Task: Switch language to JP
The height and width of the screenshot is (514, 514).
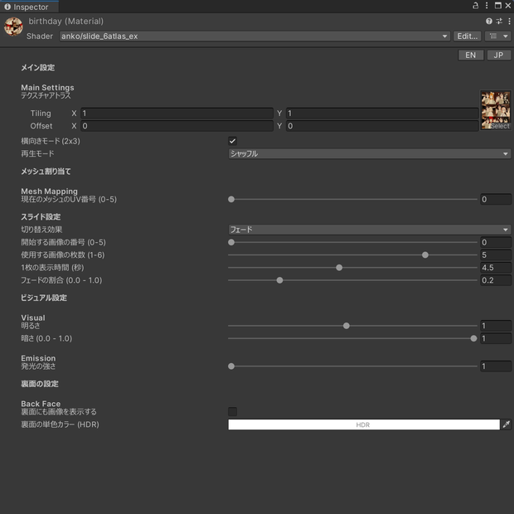Action: tap(498, 55)
